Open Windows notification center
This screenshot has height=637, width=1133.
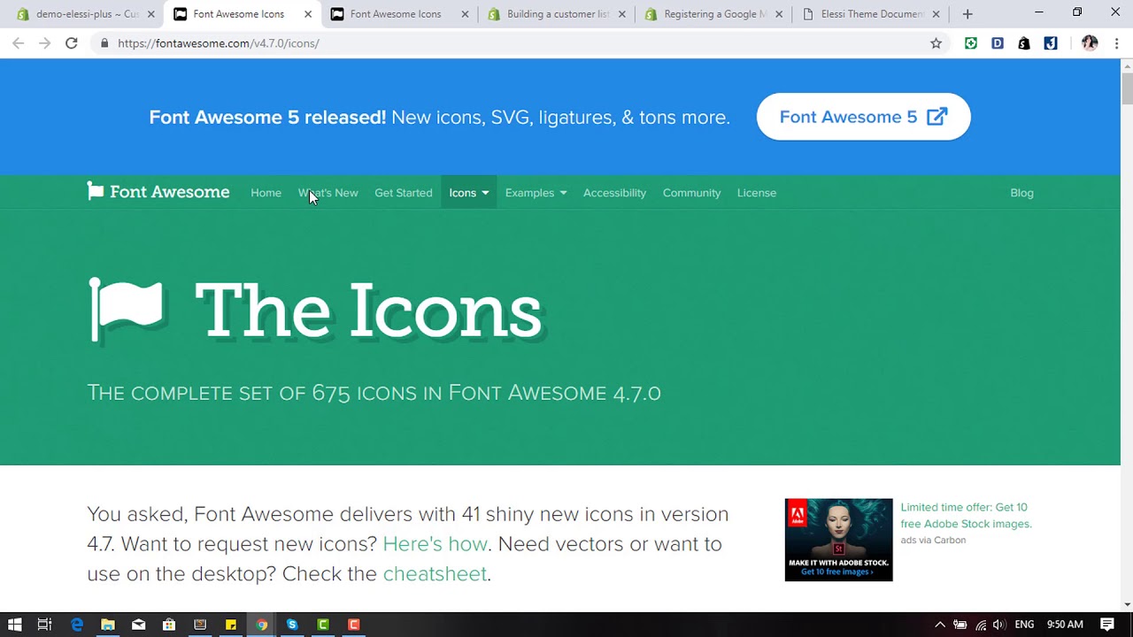coord(1107,625)
